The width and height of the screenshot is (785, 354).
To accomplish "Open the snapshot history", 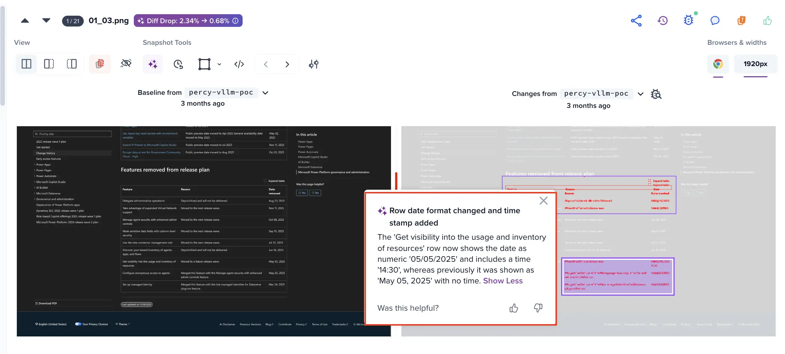I will (663, 21).
